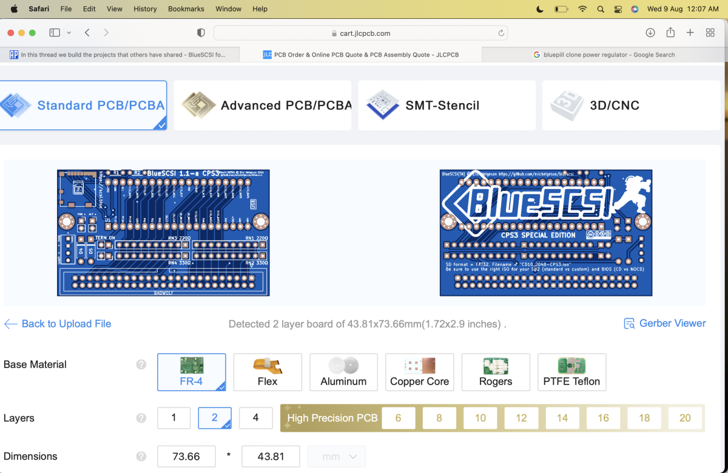Choose 16 layers High Precision PCB

coord(603,418)
